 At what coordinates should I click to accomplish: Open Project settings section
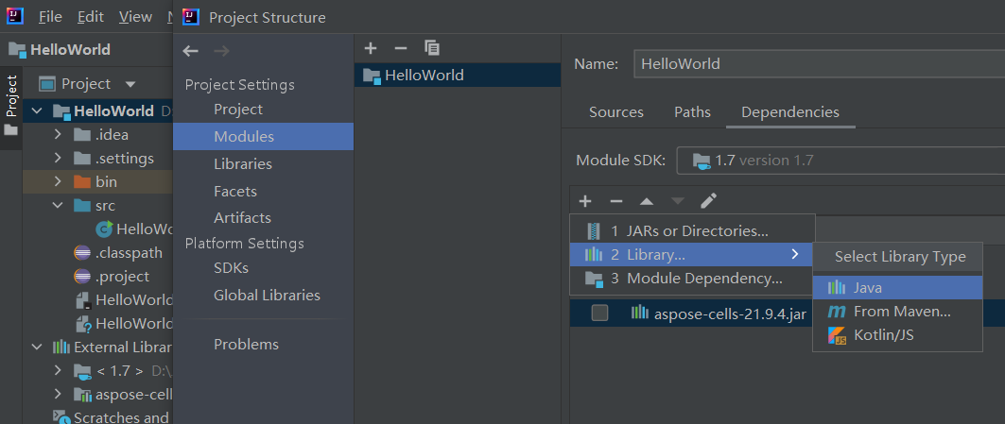[238, 110]
